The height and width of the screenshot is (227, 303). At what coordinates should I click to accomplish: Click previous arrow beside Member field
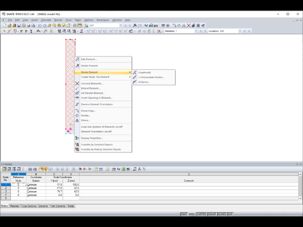(x=201, y=31)
